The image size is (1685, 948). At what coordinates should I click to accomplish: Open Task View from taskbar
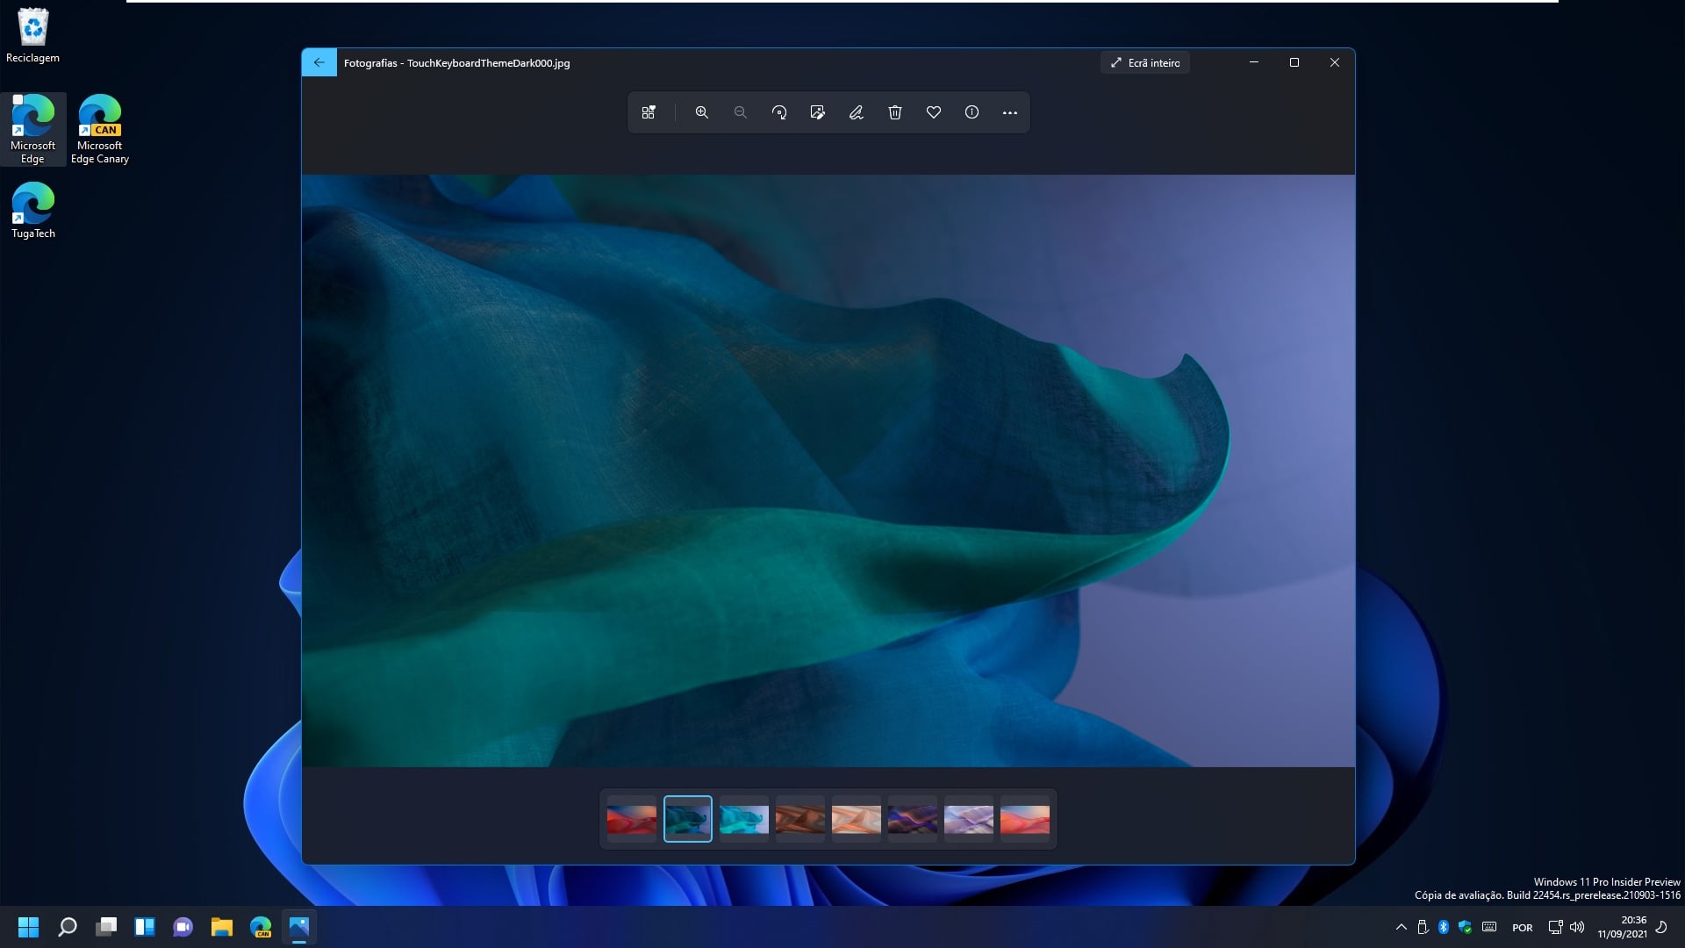click(106, 927)
